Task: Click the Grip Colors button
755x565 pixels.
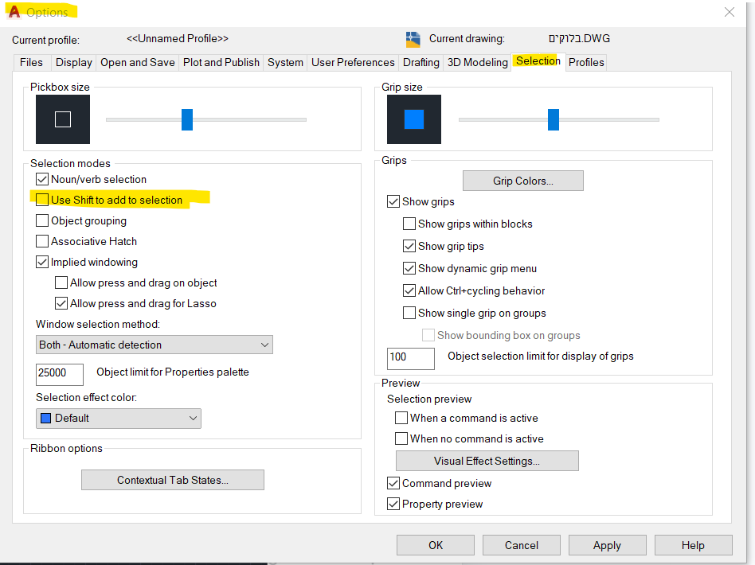Action: click(x=522, y=181)
